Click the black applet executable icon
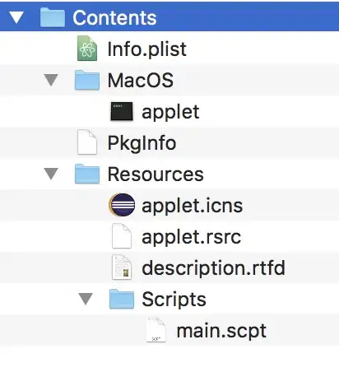This screenshot has height=372, width=339. coord(122,111)
